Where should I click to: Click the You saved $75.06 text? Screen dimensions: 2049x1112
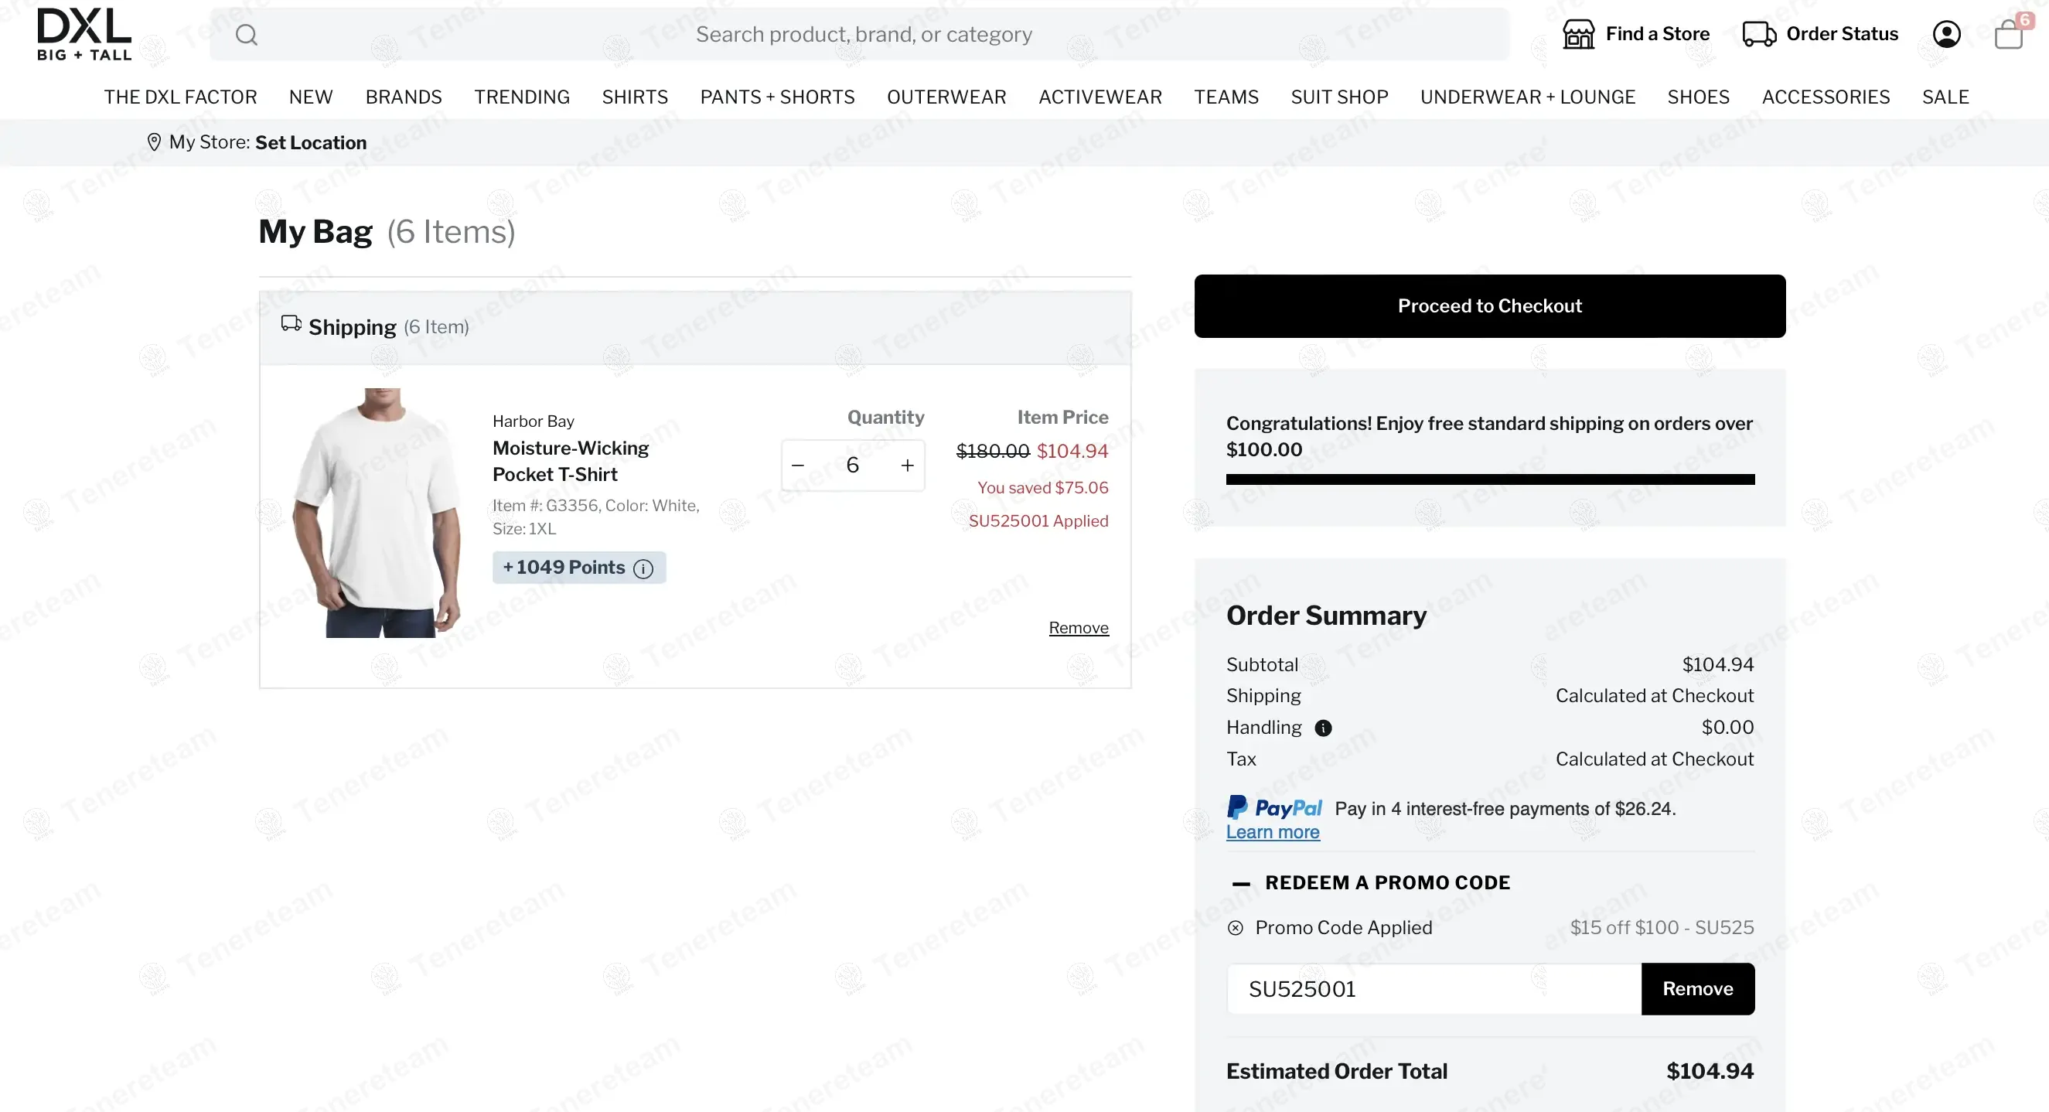[1043, 488]
